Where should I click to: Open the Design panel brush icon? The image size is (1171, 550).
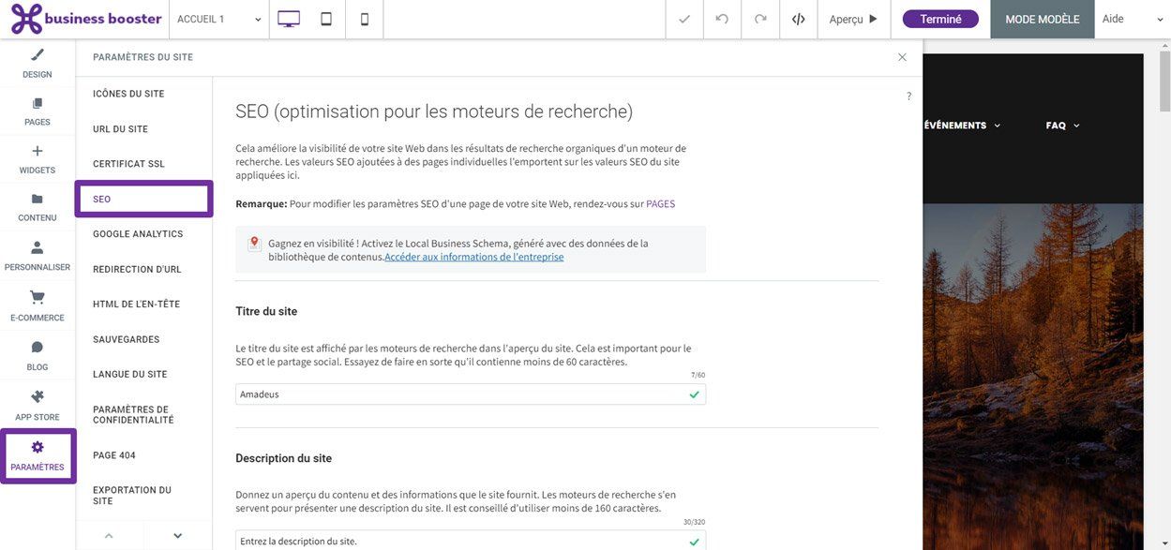coord(38,54)
